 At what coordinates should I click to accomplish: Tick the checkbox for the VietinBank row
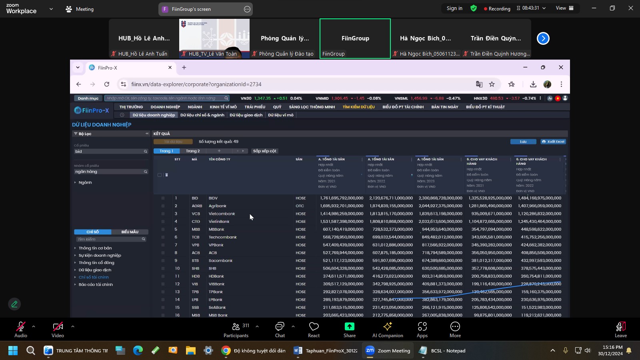click(163, 222)
